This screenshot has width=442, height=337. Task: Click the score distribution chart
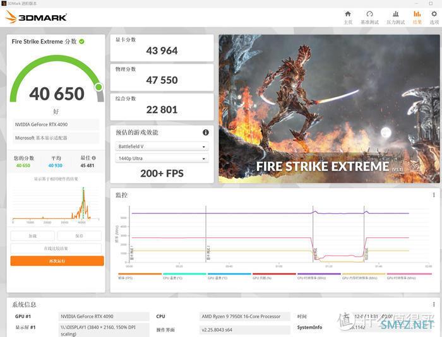click(56, 205)
